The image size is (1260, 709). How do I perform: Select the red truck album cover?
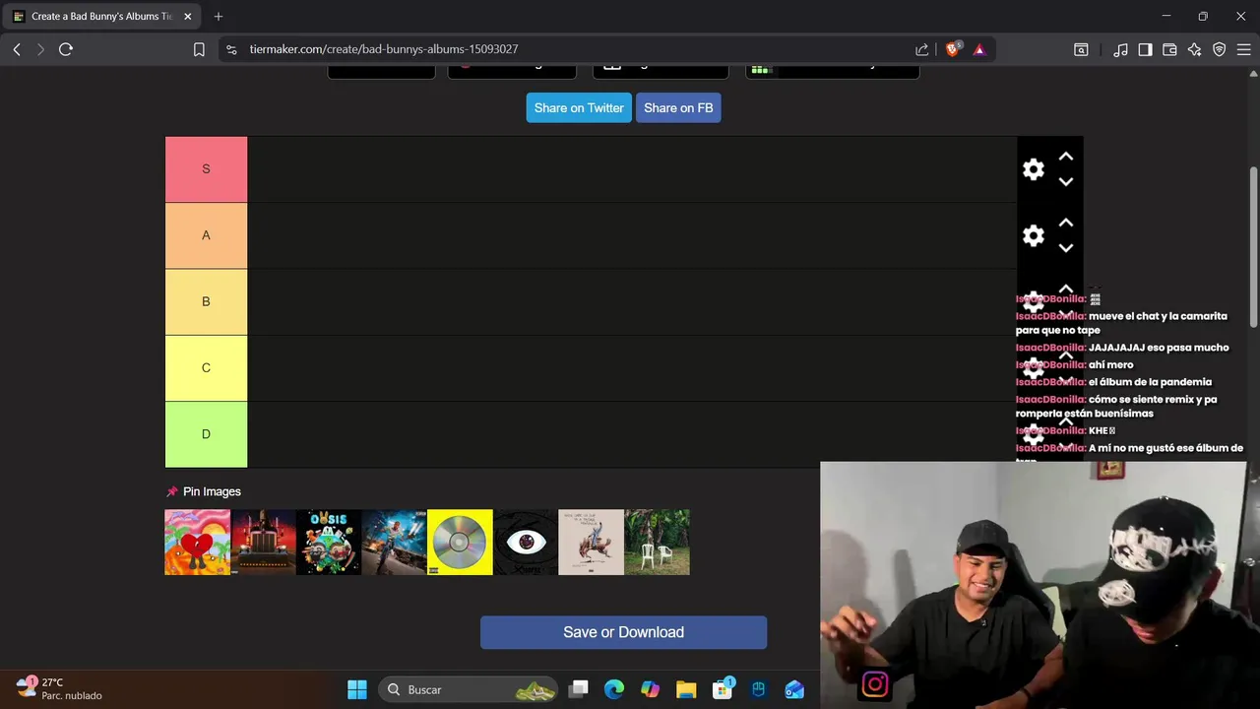coord(263,542)
